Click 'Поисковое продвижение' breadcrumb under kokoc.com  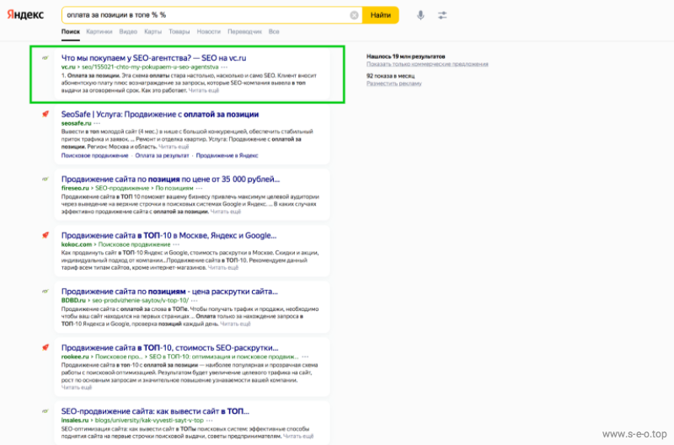pos(134,244)
